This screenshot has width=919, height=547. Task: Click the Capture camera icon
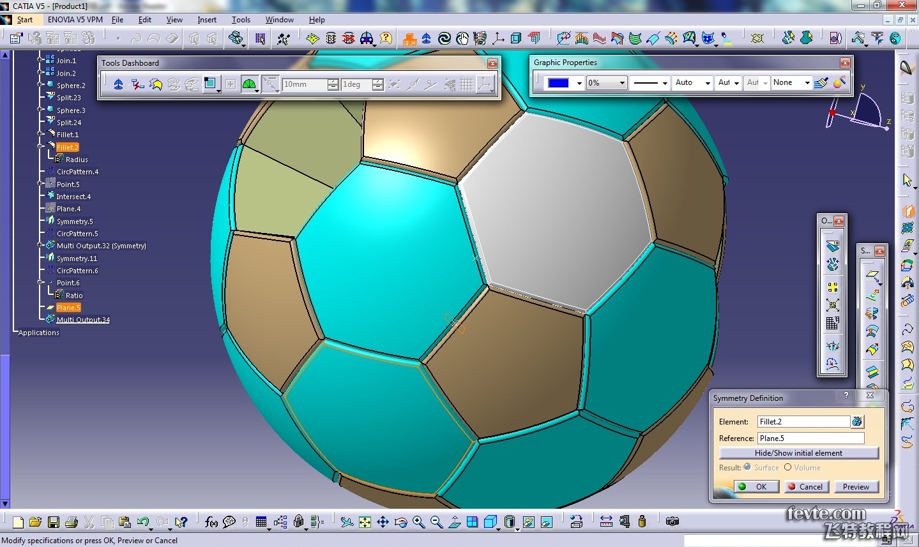pyautogui.click(x=672, y=521)
